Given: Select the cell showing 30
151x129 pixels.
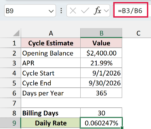Looking at the screenshot, I should (x=101, y=113).
